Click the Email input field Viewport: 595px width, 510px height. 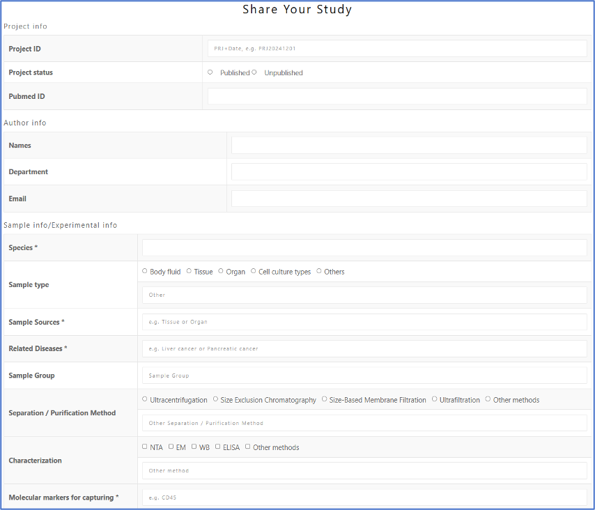point(409,199)
